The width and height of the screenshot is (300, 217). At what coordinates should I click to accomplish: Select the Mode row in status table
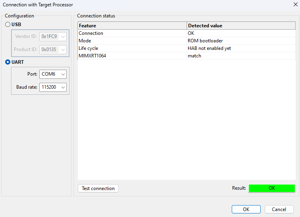[x=132, y=41]
